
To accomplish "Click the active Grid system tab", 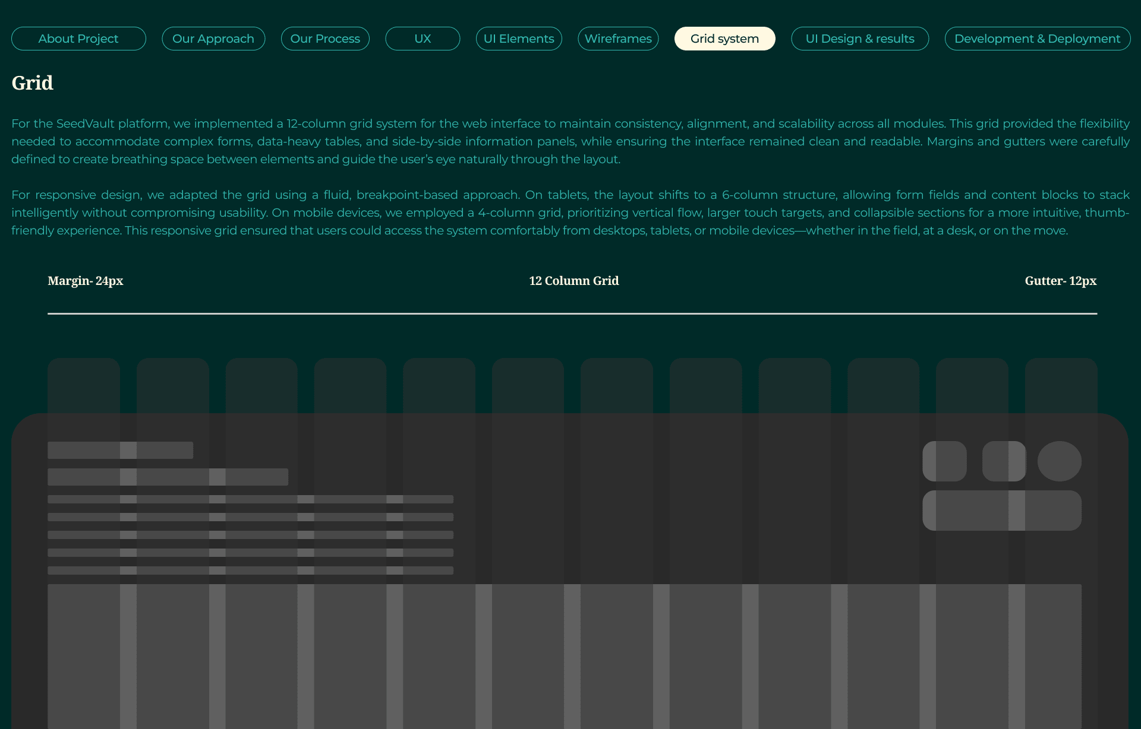I will 724,39.
